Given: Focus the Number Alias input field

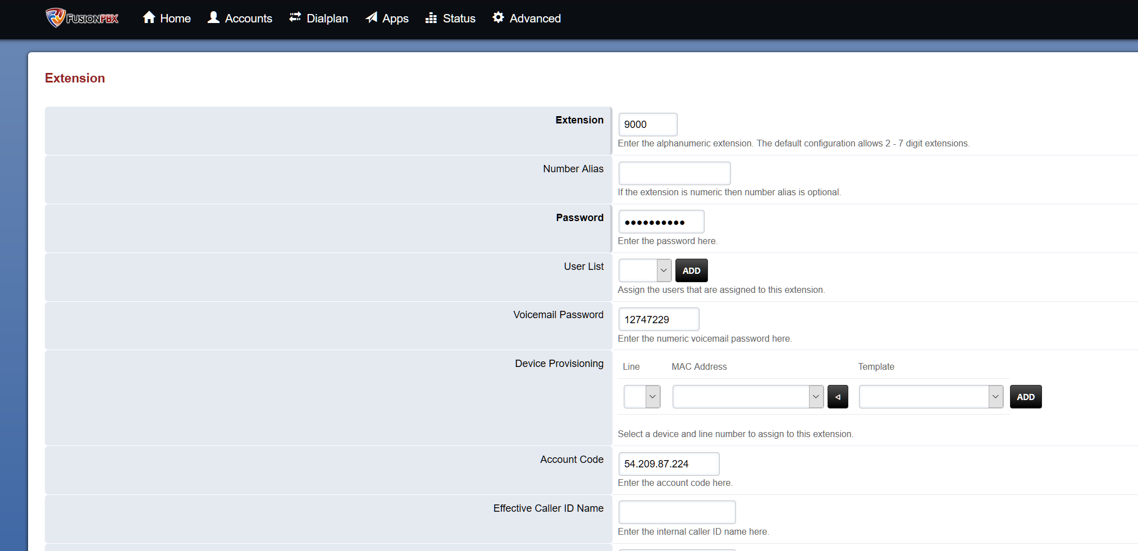Looking at the screenshot, I should (x=674, y=173).
